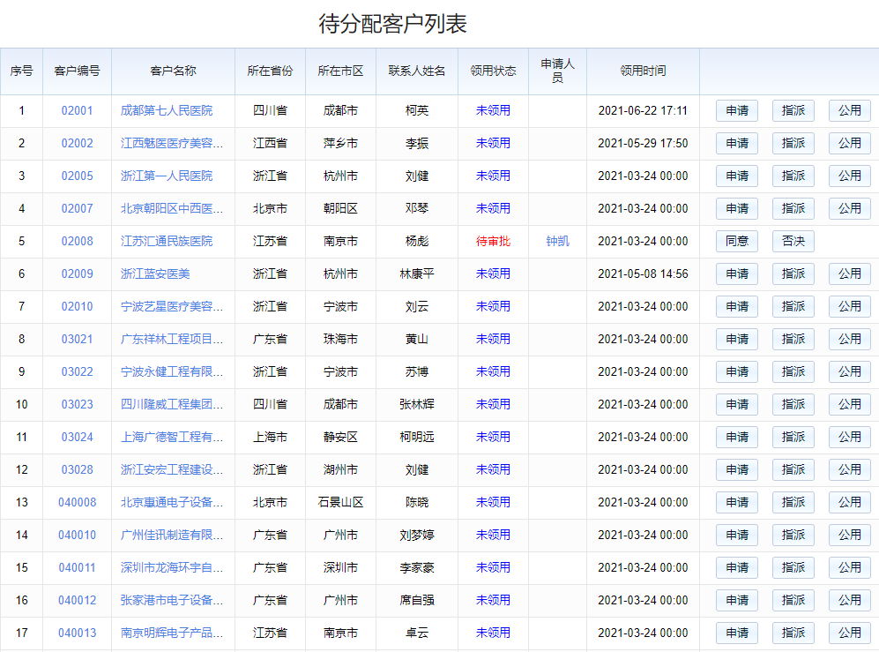Click 公用 button for 浙江第一人民医院
This screenshot has width=879, height=652.
click(849, 176)
